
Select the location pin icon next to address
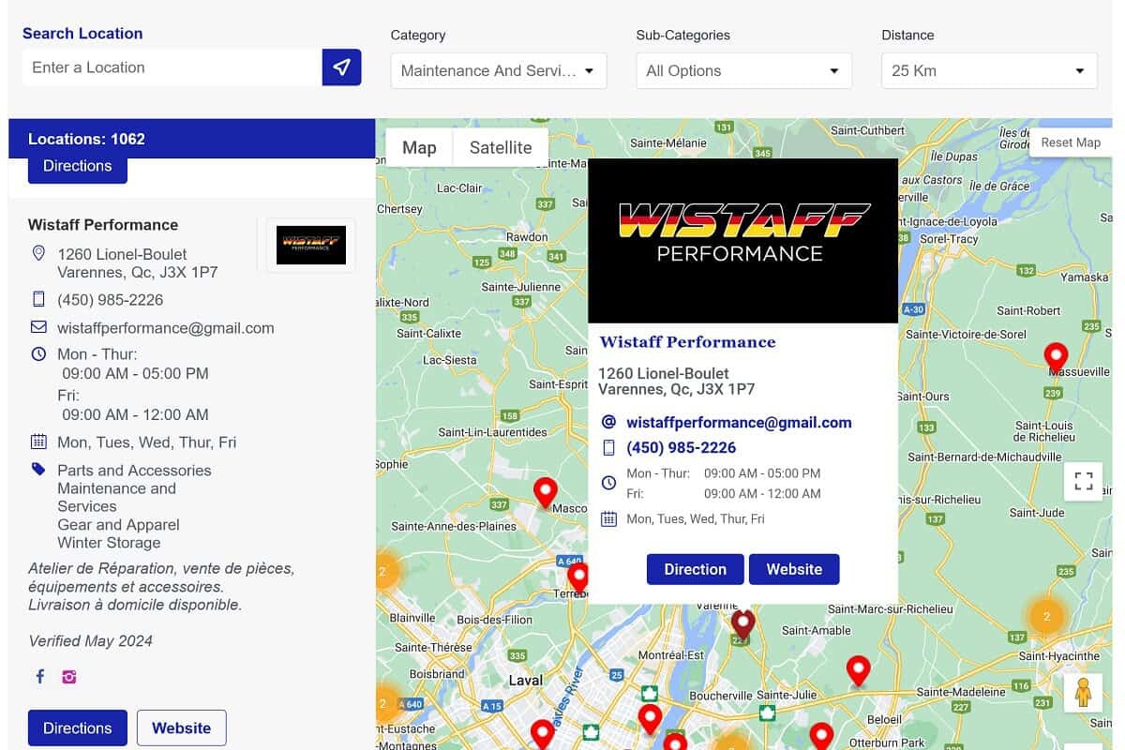37,253
